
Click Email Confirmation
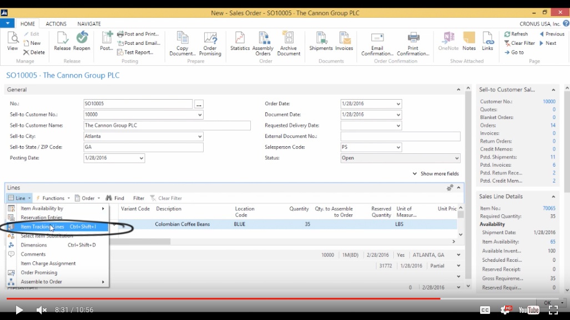[377, 44]
